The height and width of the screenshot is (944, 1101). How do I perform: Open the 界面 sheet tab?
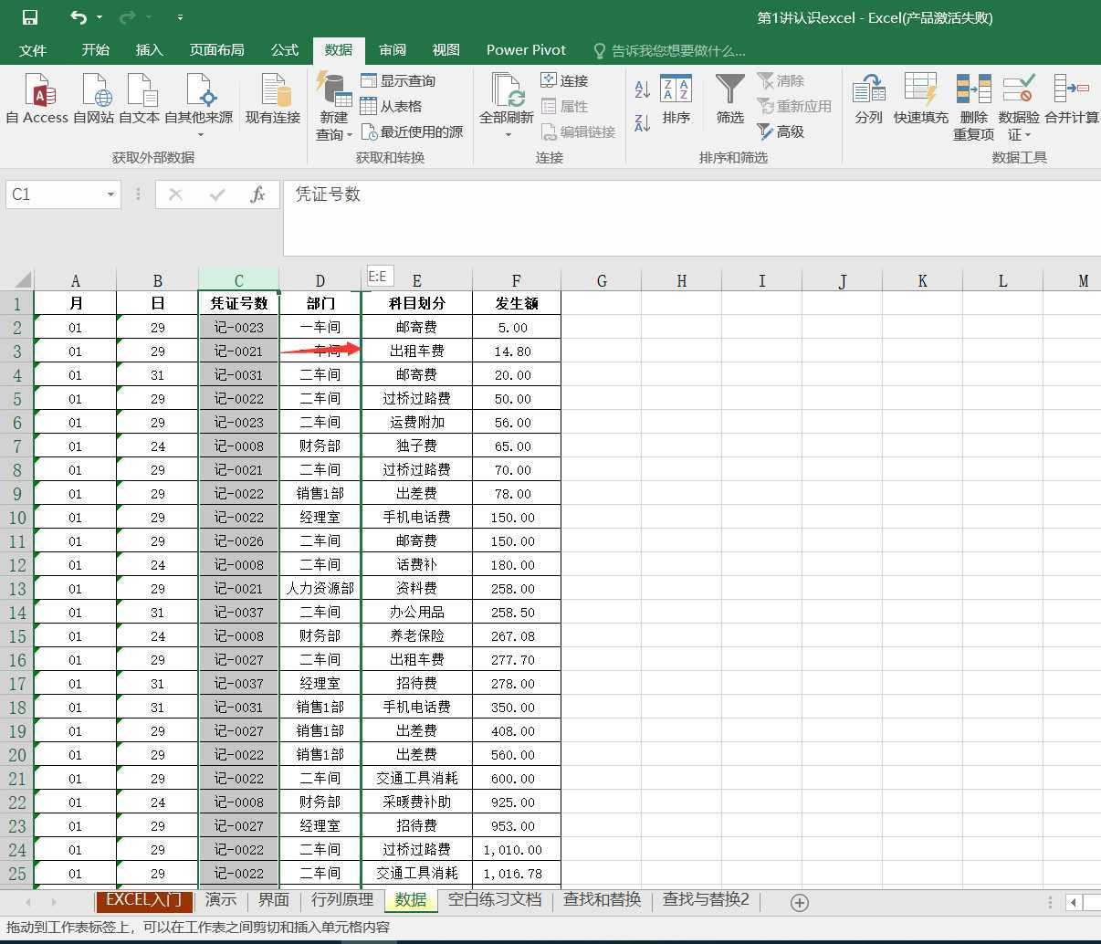tap(274, 900)
